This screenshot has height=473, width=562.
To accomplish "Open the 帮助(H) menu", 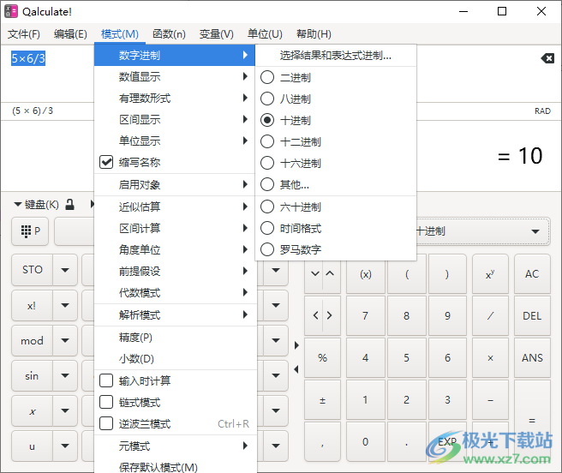I will tap(314, 34).
